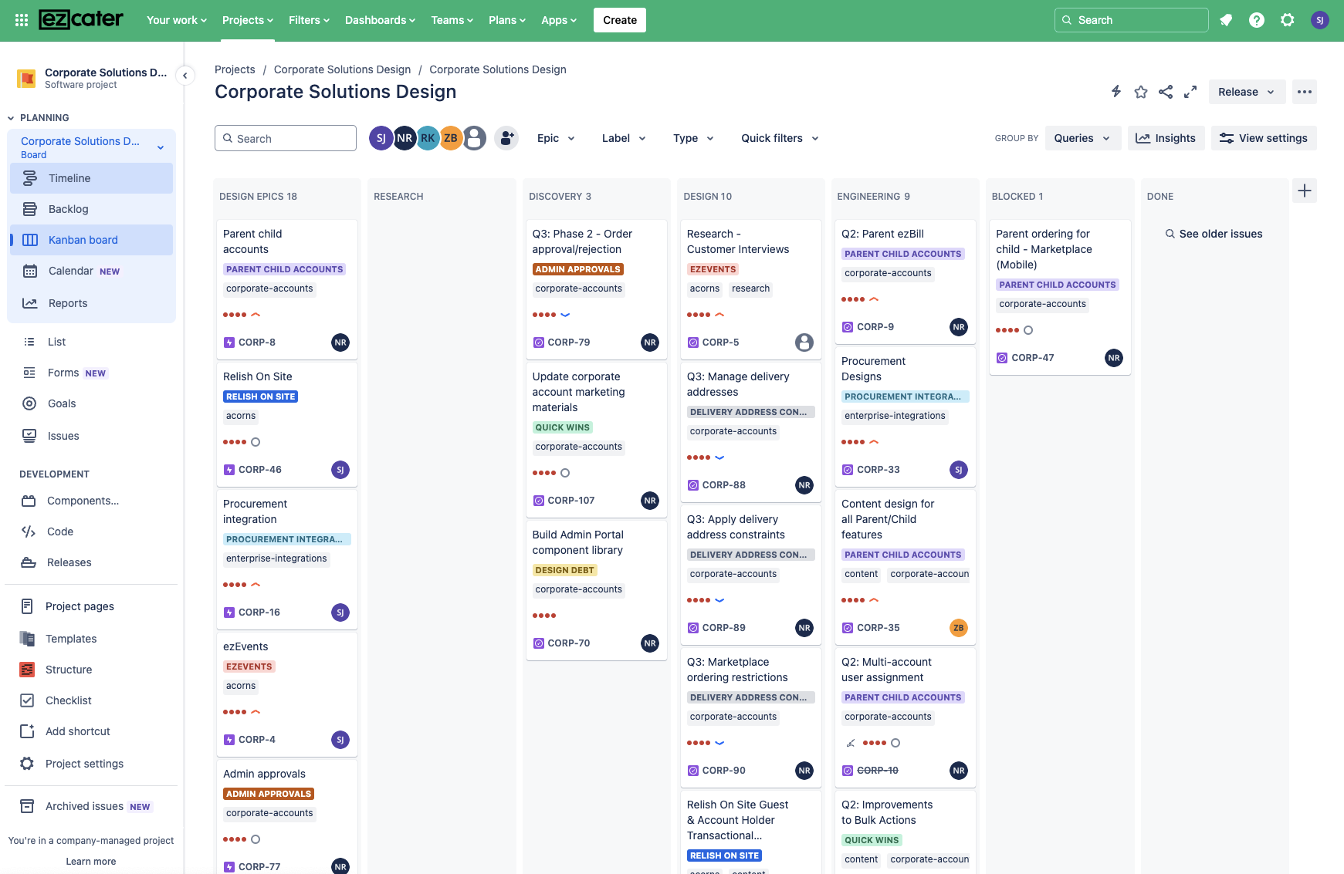This screenshot has height=874, width=1344.
Task: Open the help question mark icon
Action: [x=1257, y=20]
